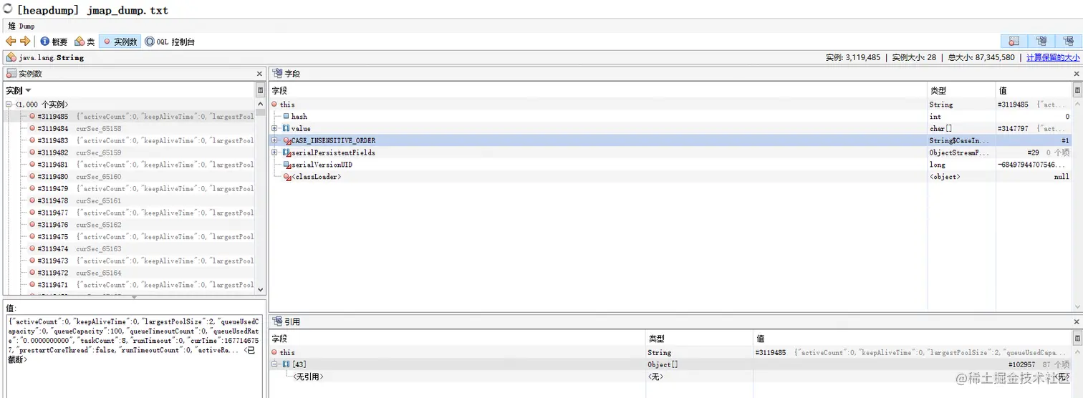Image resolution: width=1083 pixels, height=398 pixels.
Task: Sort references by the 值 column header
Action: pyautogui.click(x=913, y=339)
